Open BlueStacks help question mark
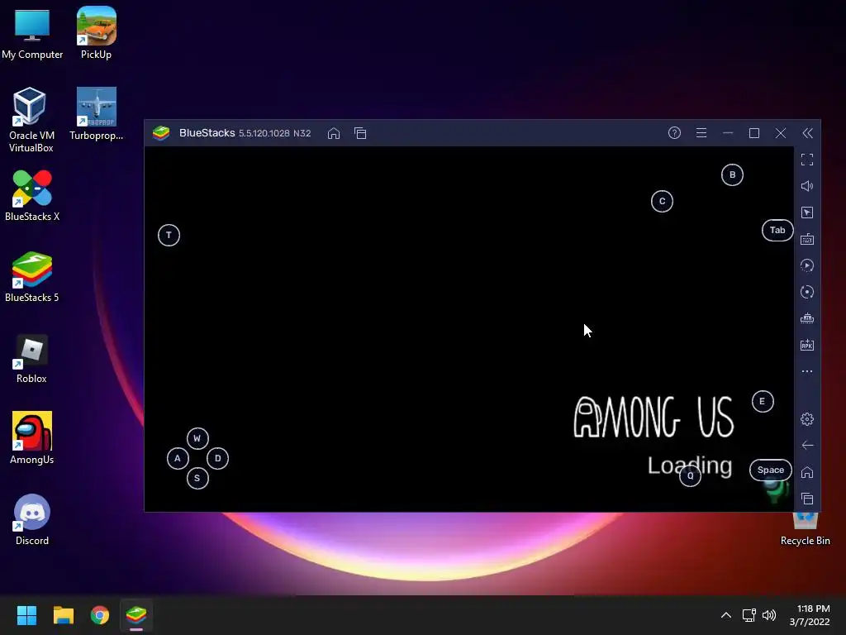Viewport: 846px width, 635px height. click(x=674, y=133)
